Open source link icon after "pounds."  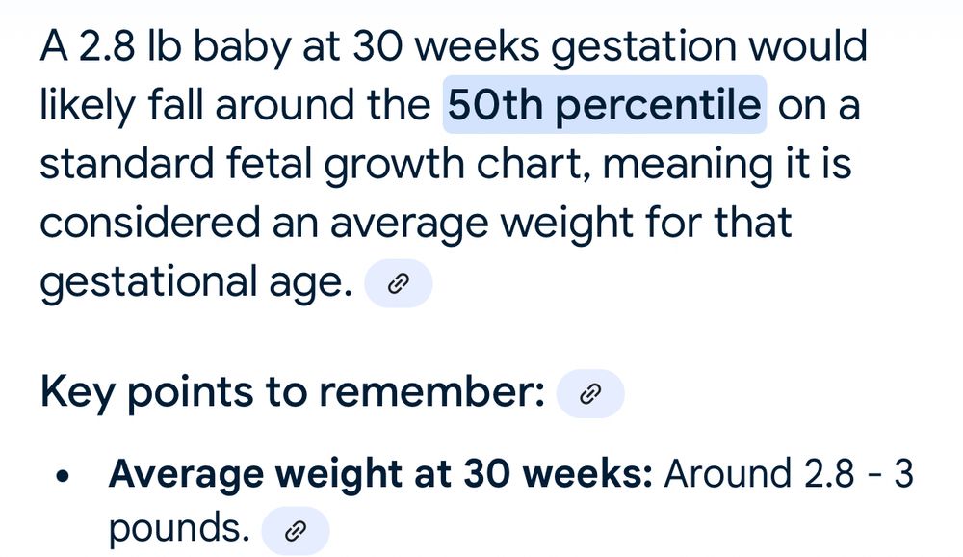[x=296, y=530]
